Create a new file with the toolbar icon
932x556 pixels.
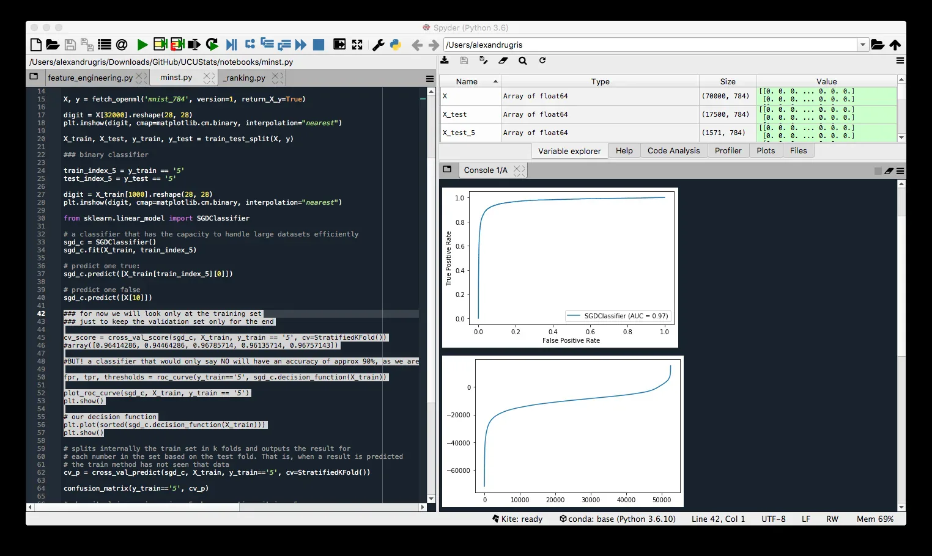coord(36,45)
